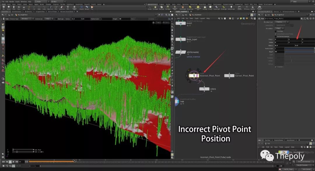Click the Correct_Pivot_Point tube node
This screenshot has width=315, height=171.
click(229, 76)
